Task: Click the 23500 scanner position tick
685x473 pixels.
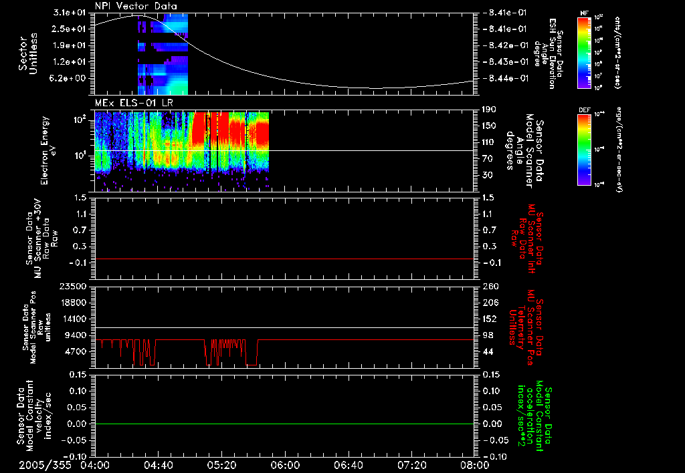Action: 73,286
